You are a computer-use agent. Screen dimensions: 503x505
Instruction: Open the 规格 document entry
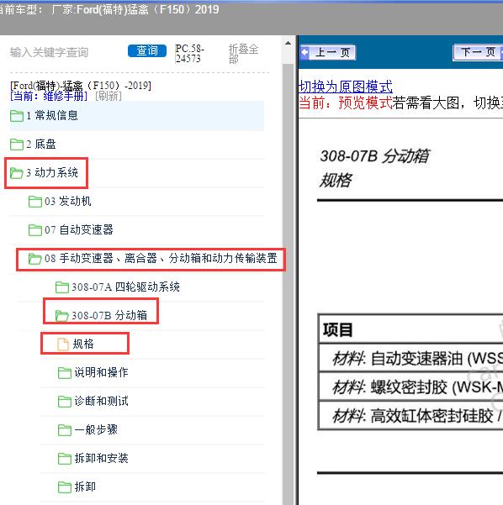[x=84, y=344]
